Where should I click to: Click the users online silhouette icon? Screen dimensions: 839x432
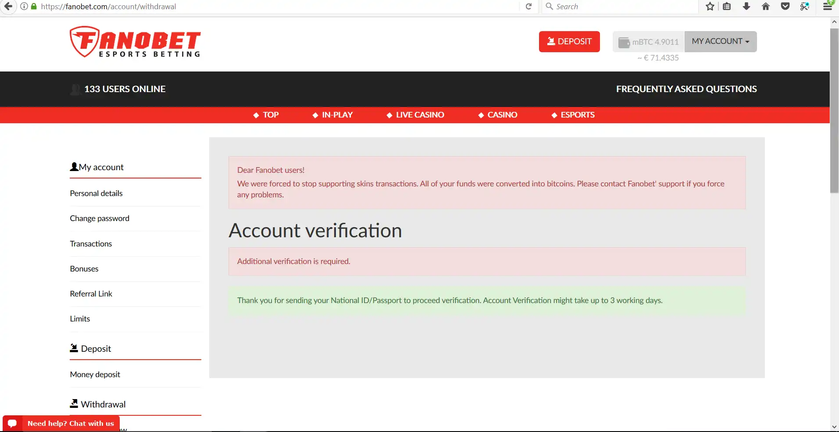[x=75, y=89]
